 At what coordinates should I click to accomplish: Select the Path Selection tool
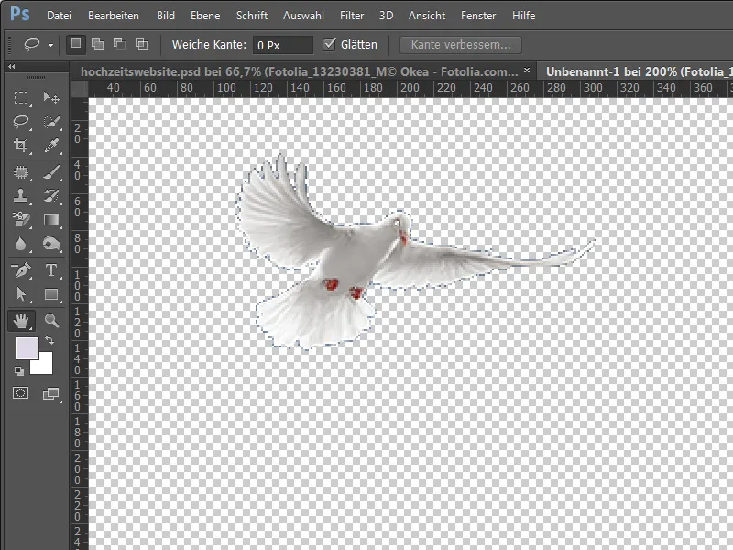[x=21, y=294]
